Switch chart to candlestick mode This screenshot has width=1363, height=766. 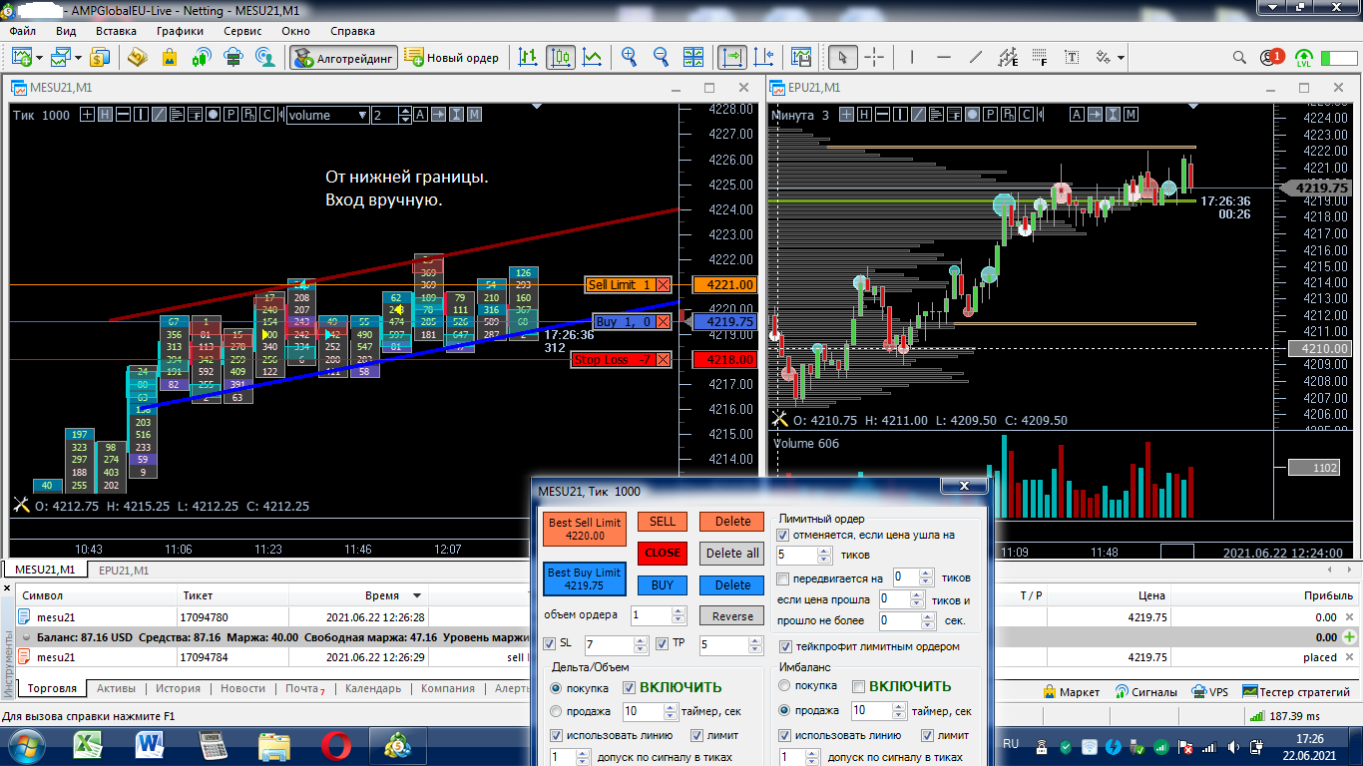561,57
